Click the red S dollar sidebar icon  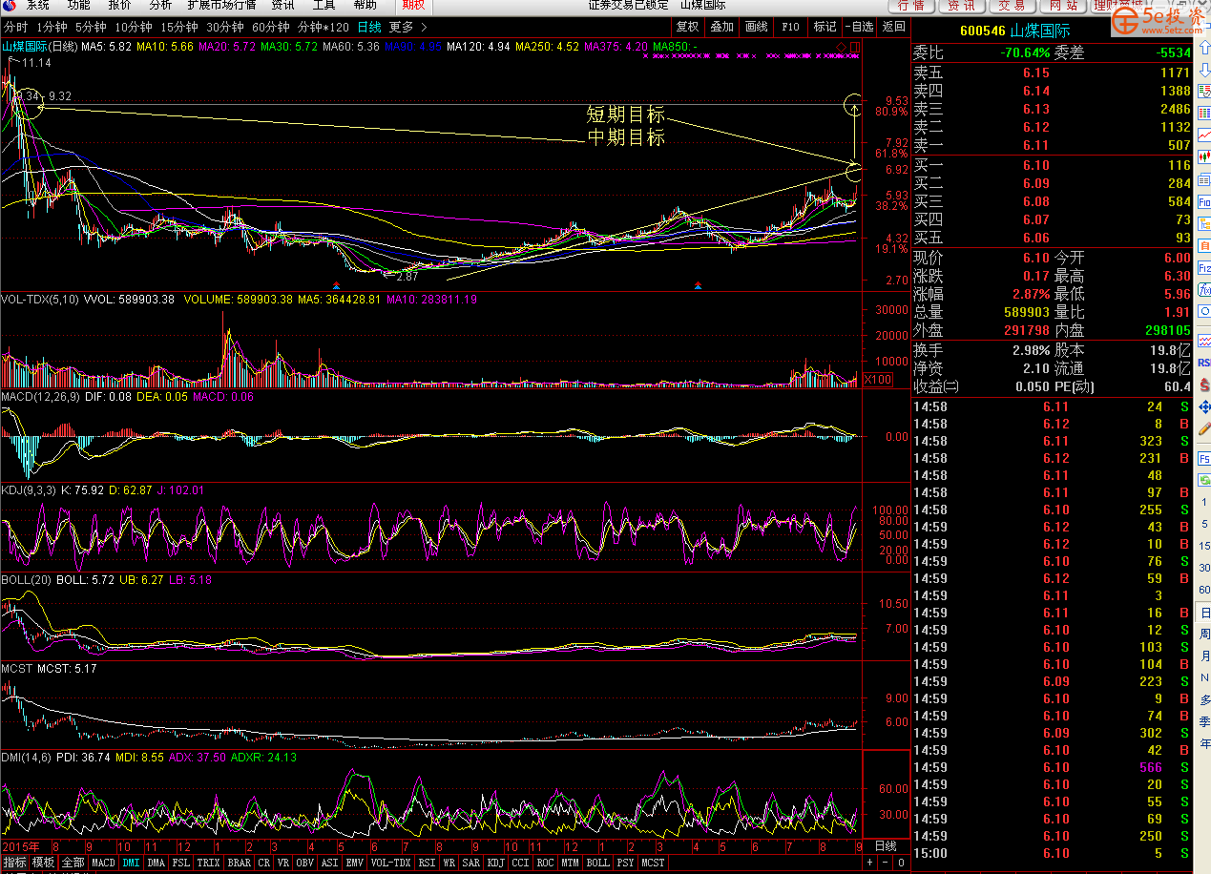click(1204, 385)
